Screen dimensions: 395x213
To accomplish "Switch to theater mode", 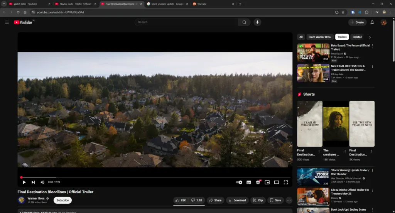I will 276,182.
